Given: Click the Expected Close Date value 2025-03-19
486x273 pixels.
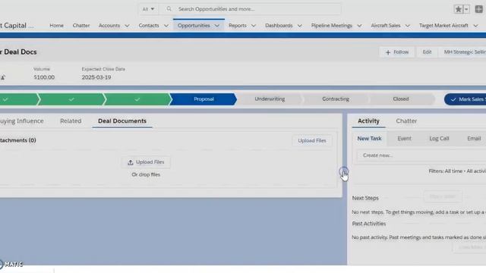Looking at the screenshot, I should [96, 77].
